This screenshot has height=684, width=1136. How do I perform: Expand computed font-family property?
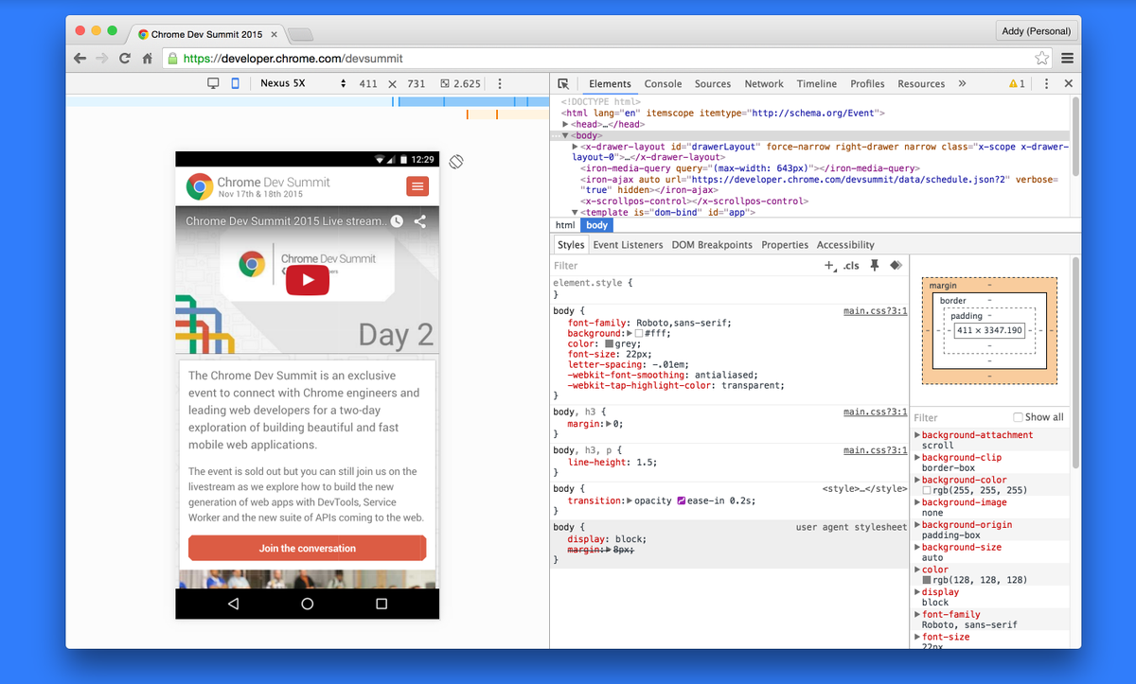click(916, 614)
